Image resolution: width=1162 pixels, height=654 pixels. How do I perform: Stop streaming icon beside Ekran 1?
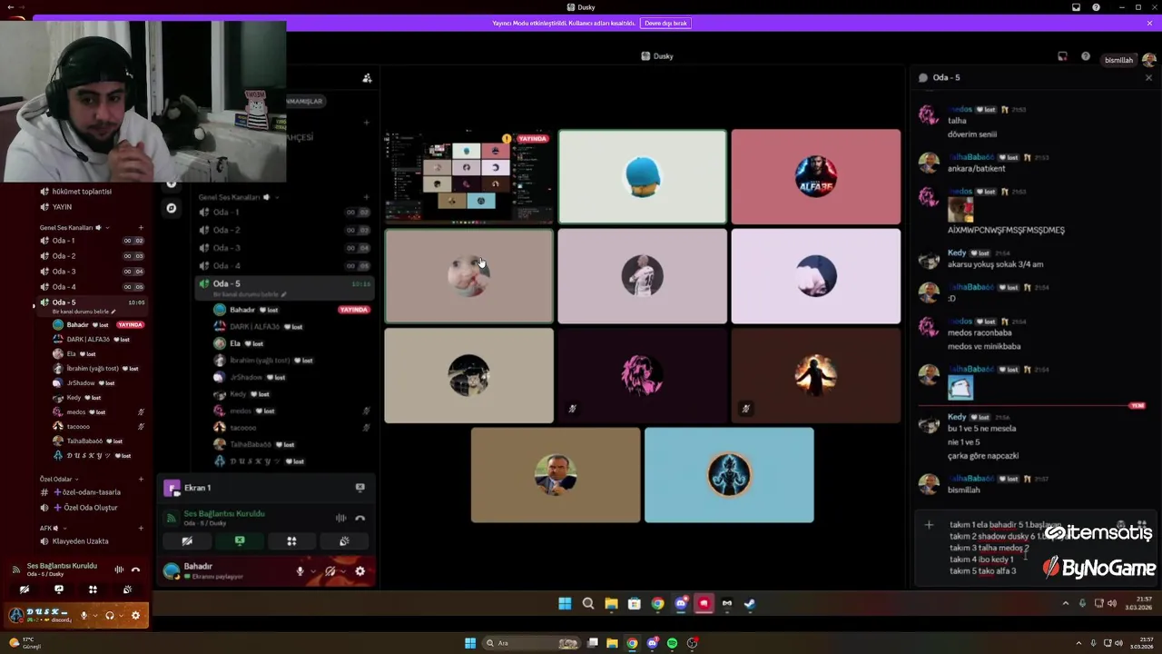[359, 488]
